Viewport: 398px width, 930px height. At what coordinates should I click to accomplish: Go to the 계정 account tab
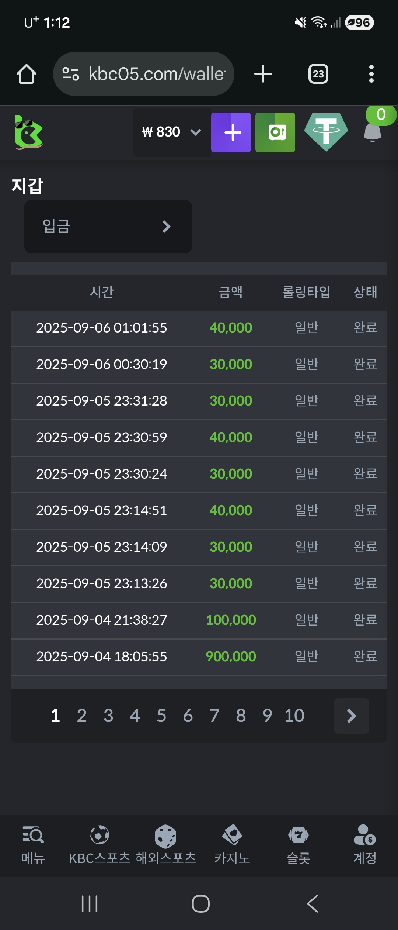click(x=365, y=845)
